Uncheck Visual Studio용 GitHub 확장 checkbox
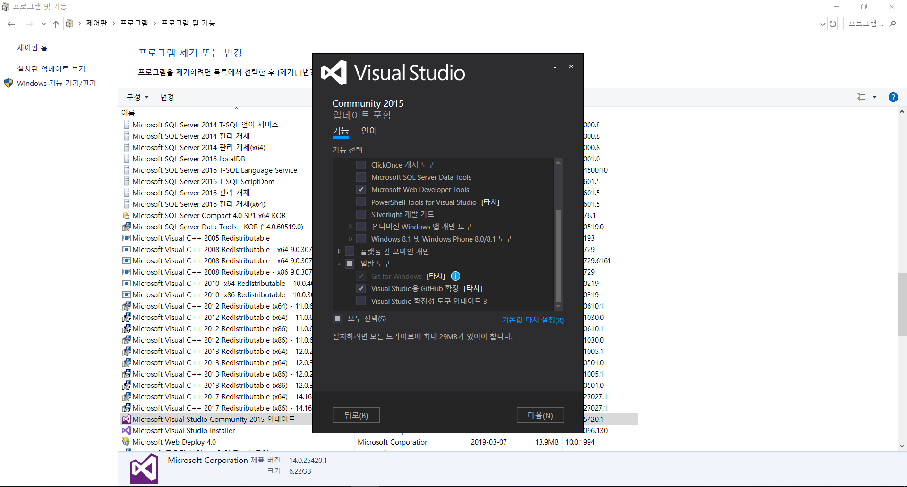 click(x=361, y=288)
